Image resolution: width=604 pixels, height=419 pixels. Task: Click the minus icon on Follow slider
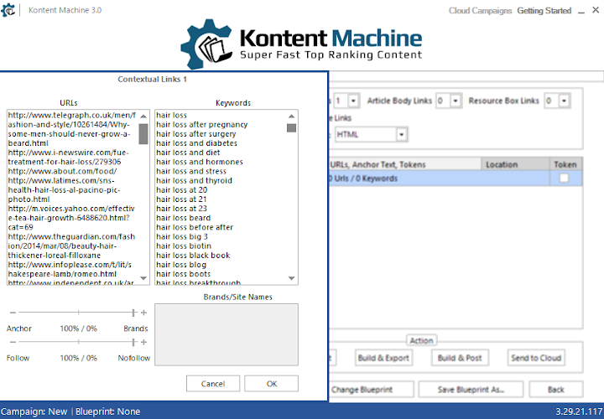[x=13, y=342]
